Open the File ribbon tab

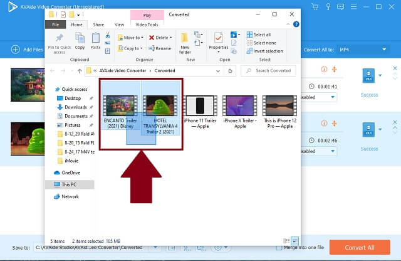pos(56,24)
